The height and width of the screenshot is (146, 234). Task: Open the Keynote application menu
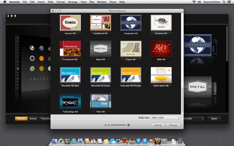click(14, 2)
